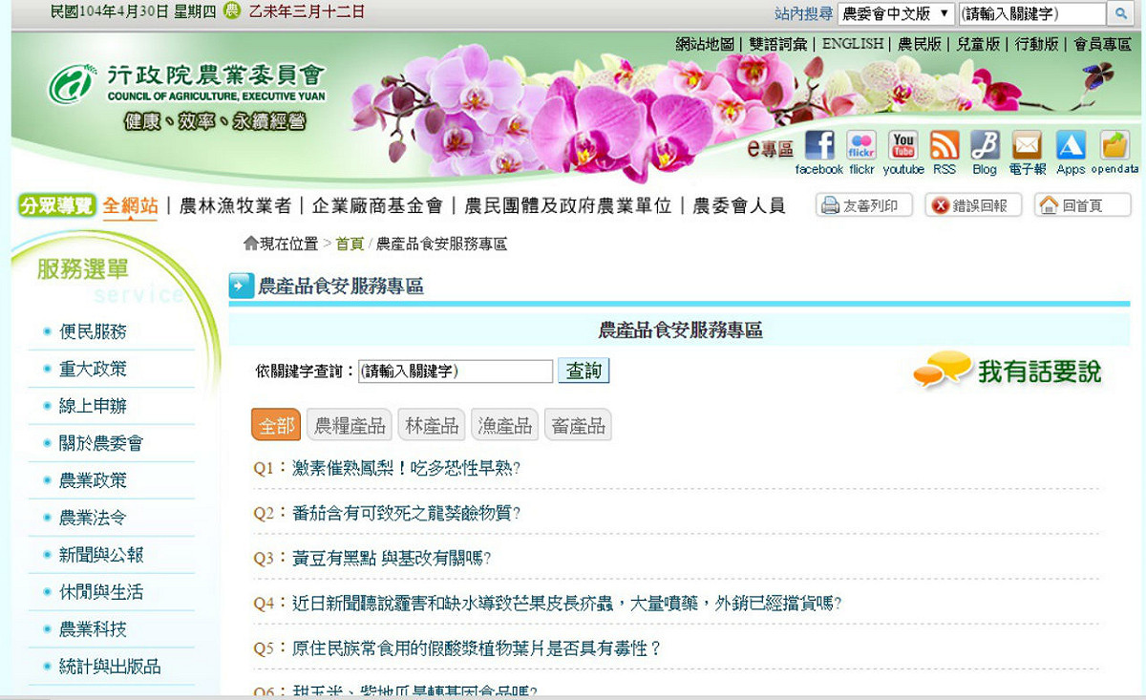This screenshot has height=700, width=1146.
Task: Open 重大政策 in the service menu
Action: tap(93, 369)
